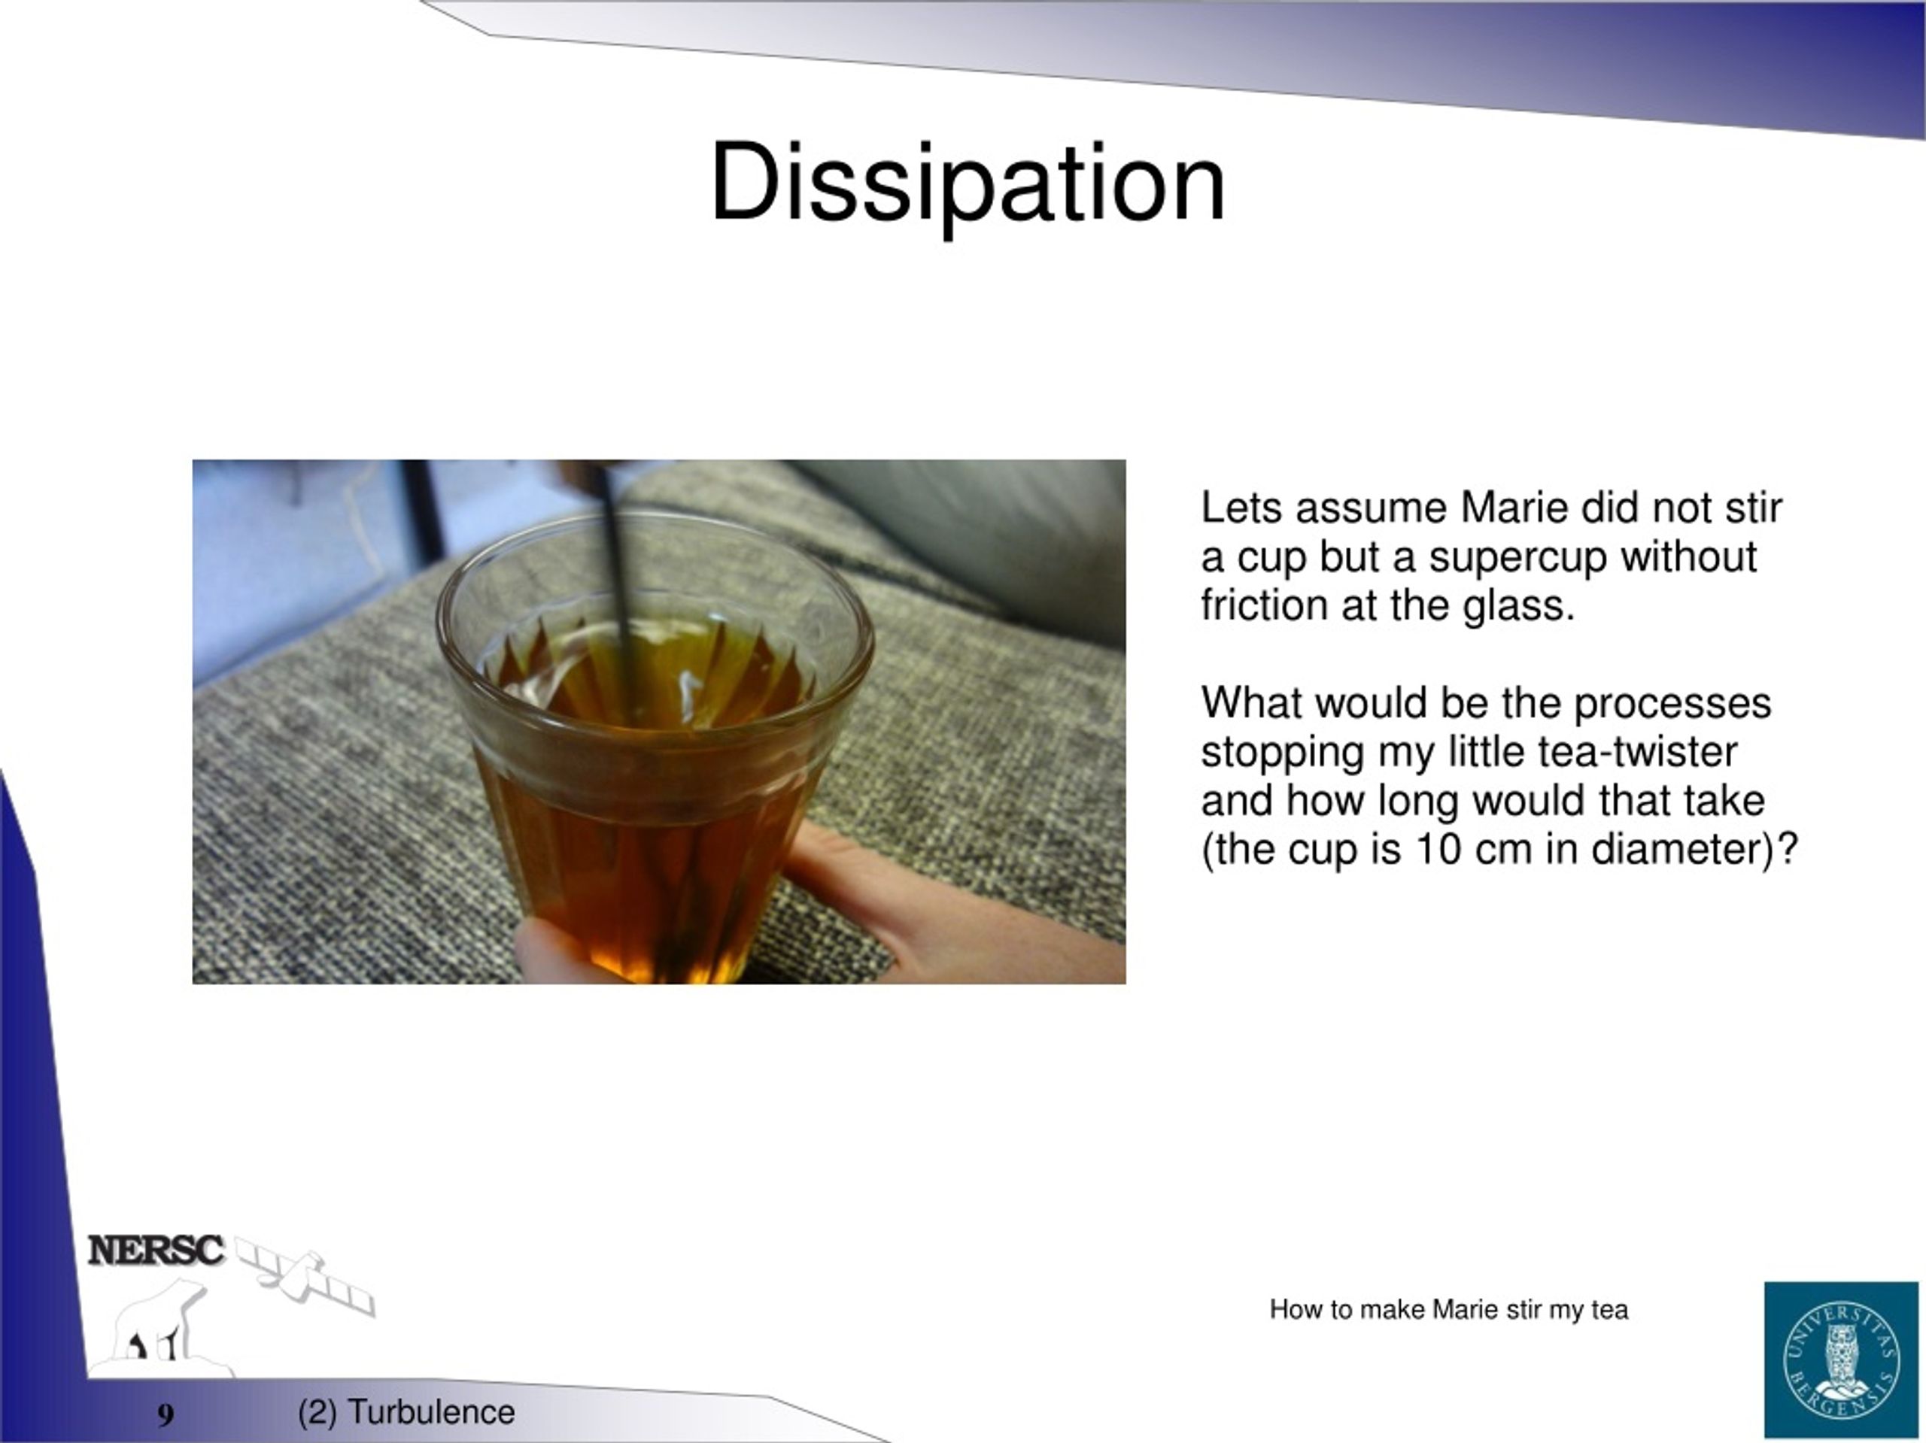The height and width of the screenshot is (1443, 1926).
Task: Click the paragraph starting 'What would be the processes'
Action: click(x=1499, y=776)
